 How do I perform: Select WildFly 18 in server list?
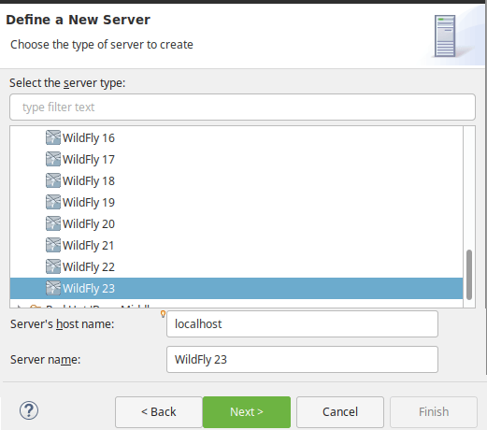(x=236, y=180)
